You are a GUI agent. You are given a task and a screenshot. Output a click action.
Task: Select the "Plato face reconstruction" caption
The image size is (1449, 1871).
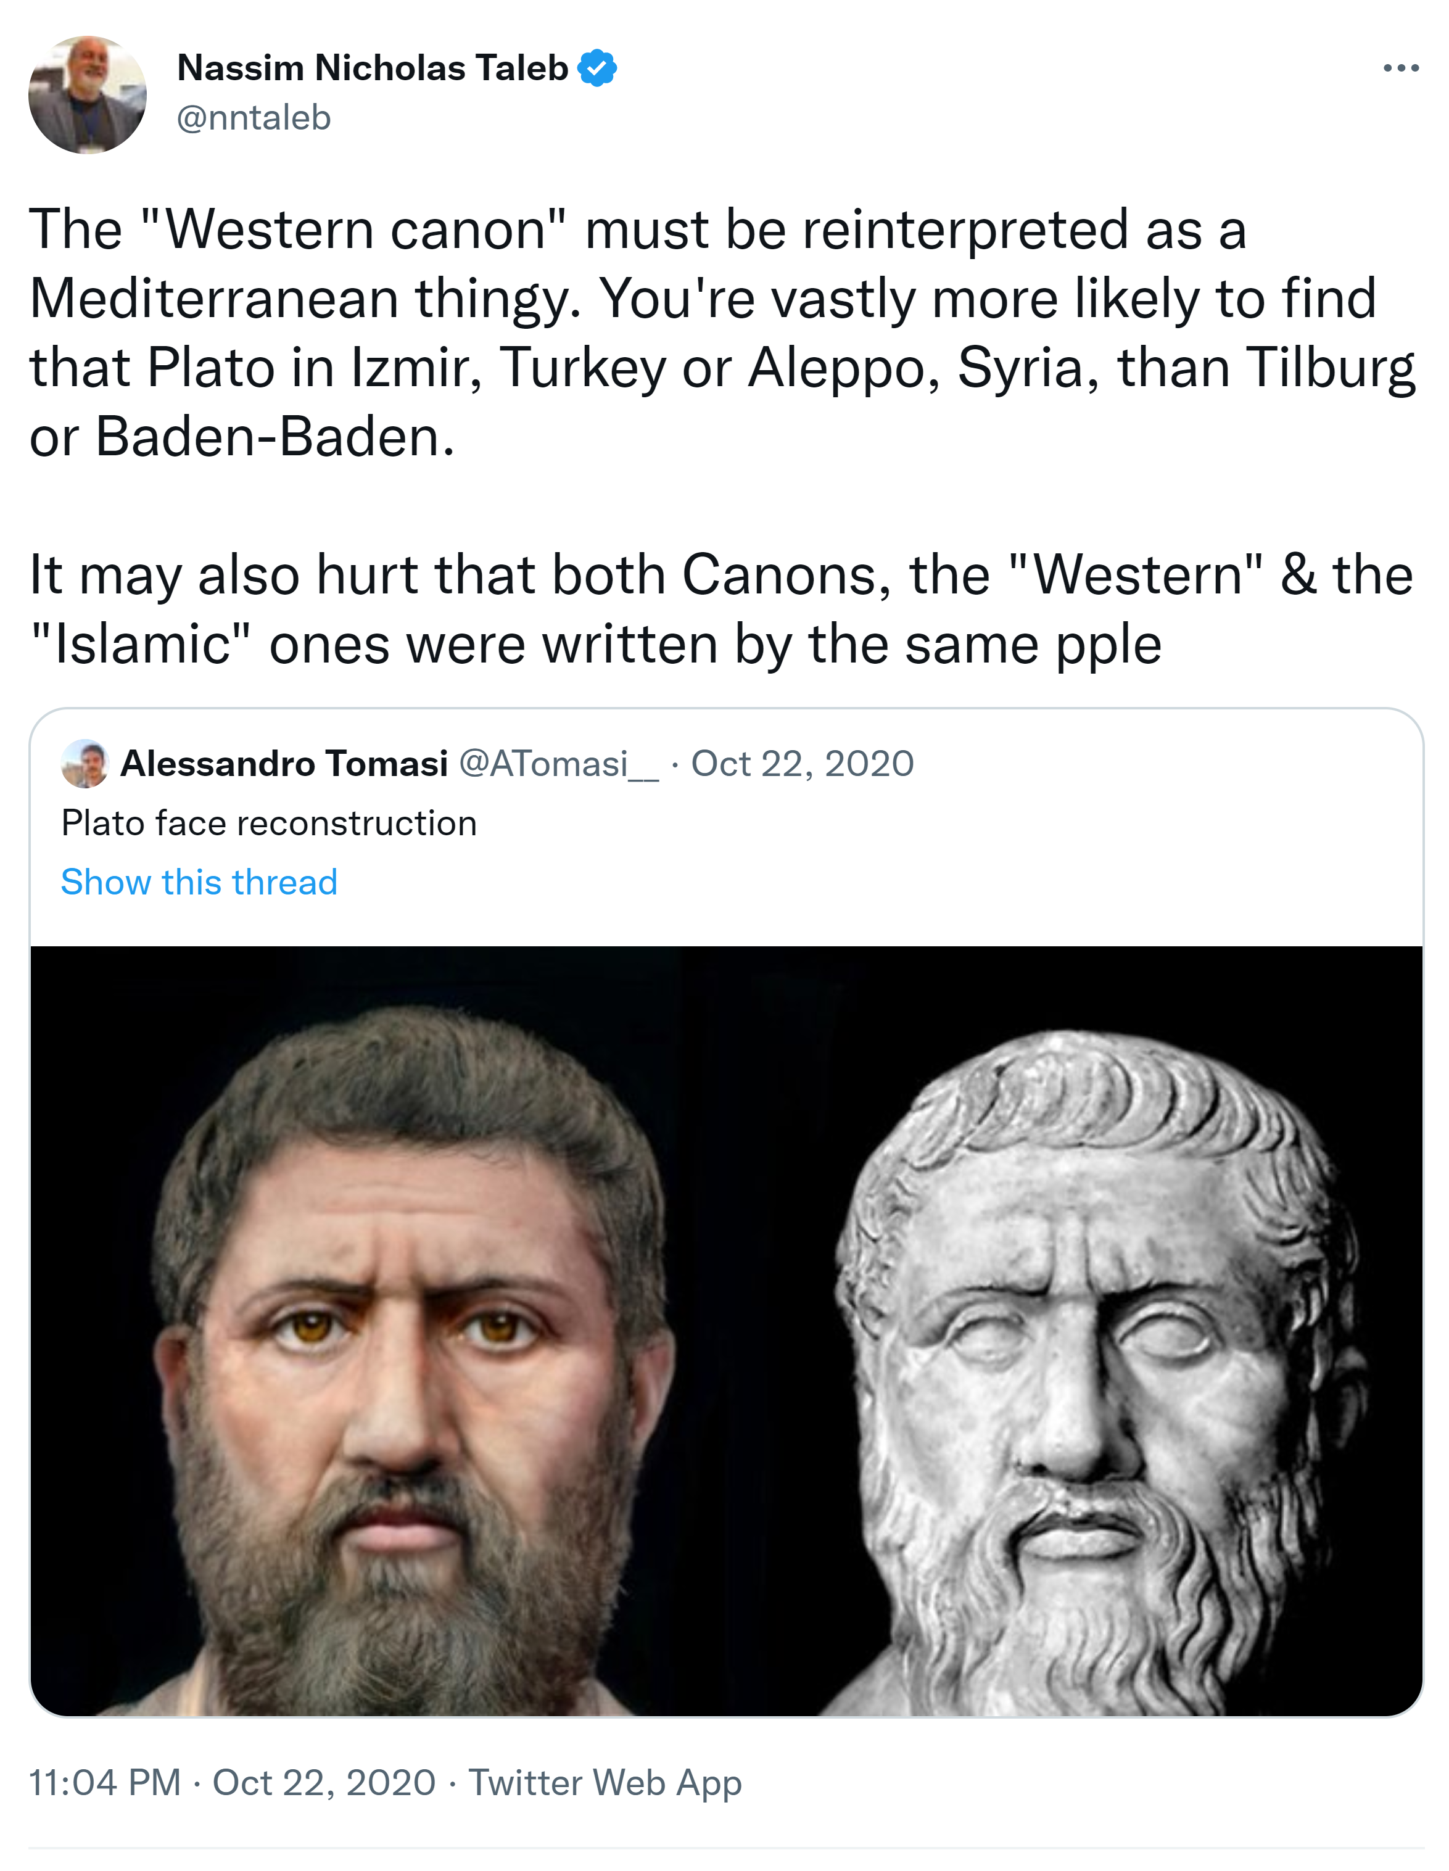click(x=269, y=824)
